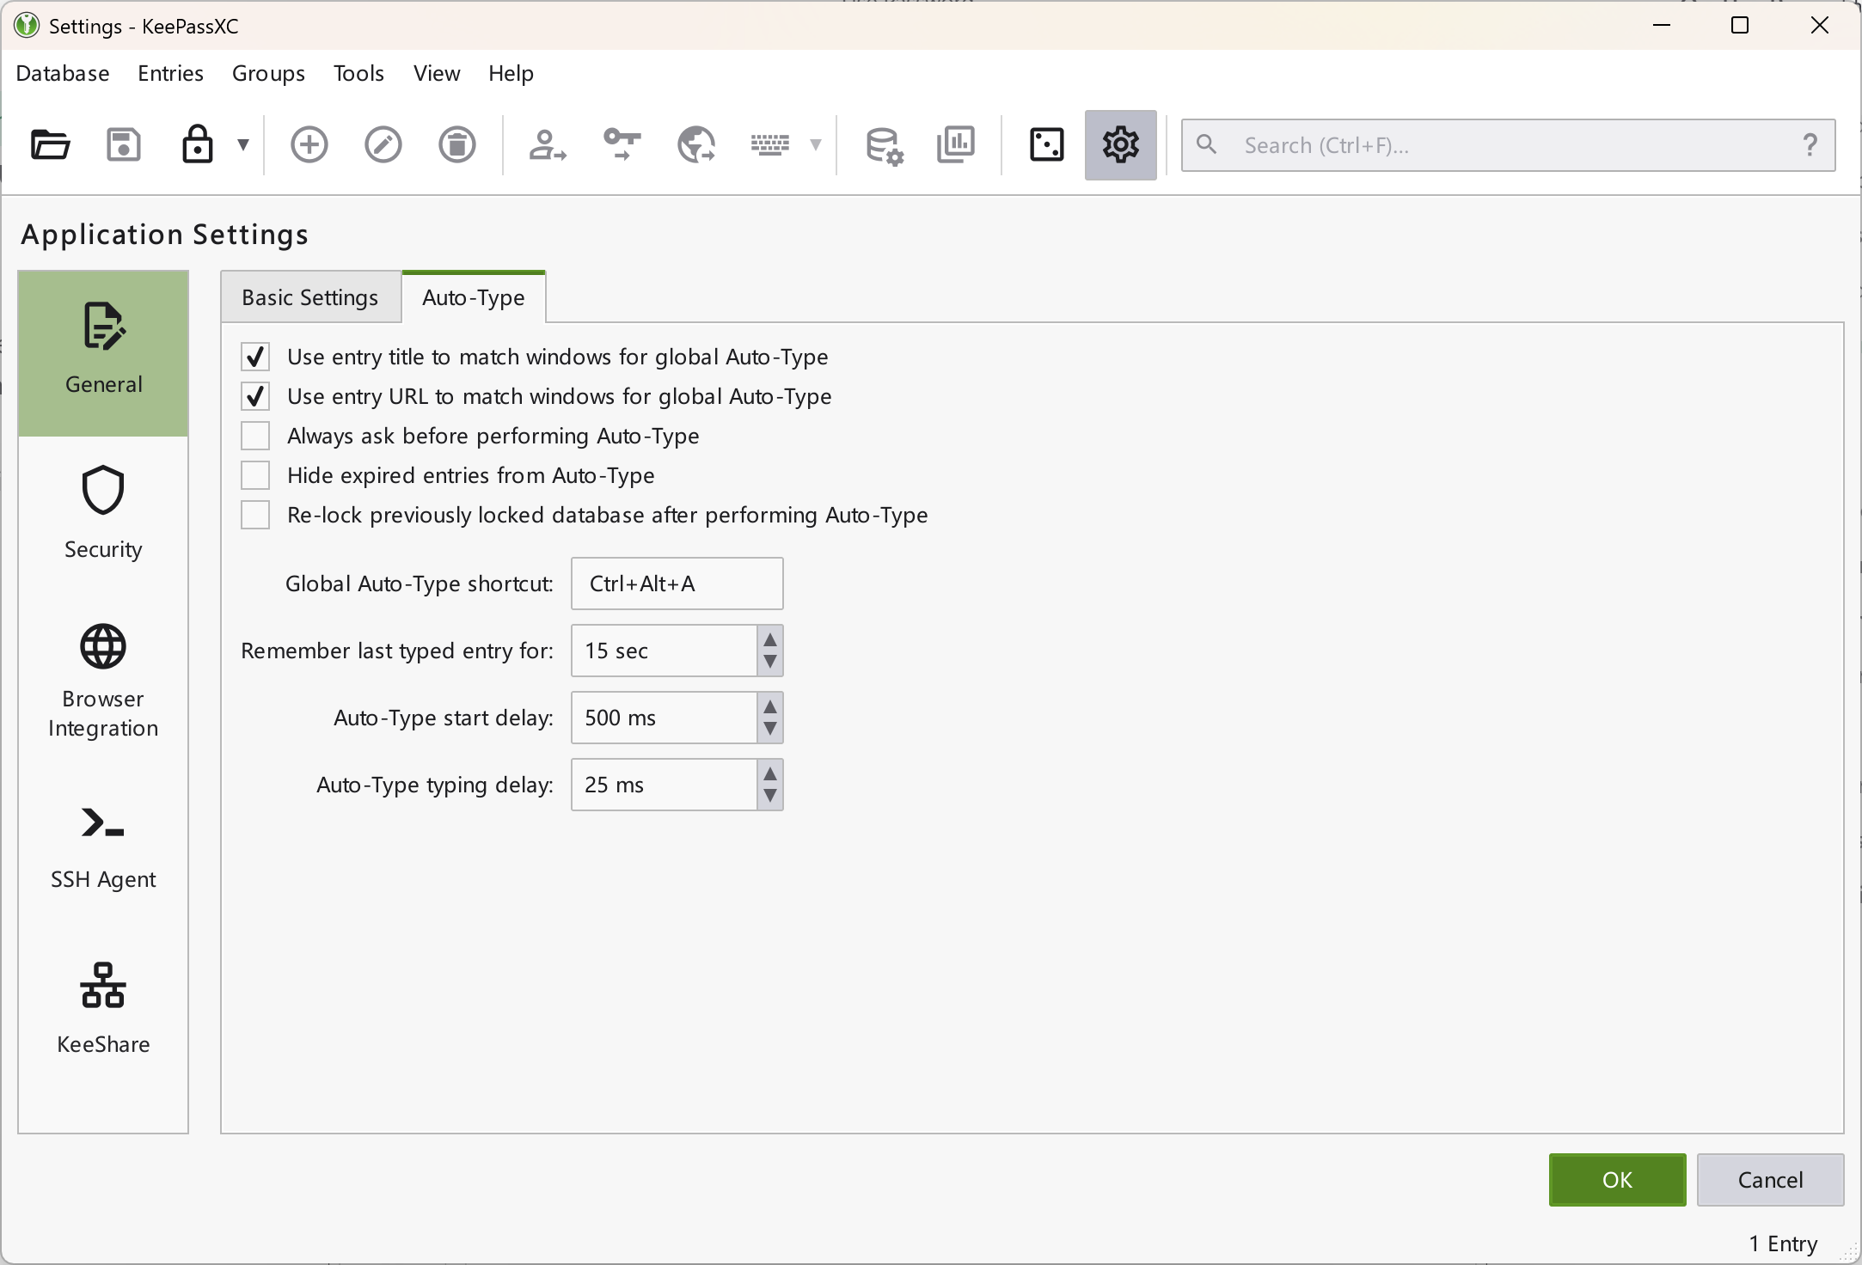
Task: Click the search magnifier icon
Action: (1206, 144)
